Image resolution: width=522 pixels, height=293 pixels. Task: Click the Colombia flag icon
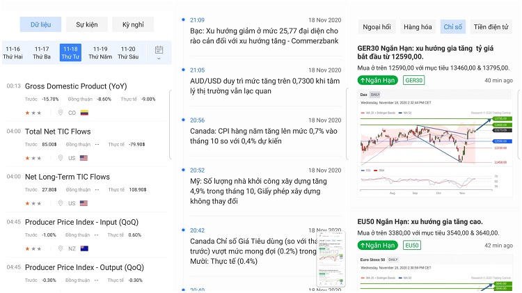[84, 112]
